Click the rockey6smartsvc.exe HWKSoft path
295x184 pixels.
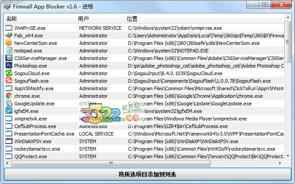click(x=202, y=149)
